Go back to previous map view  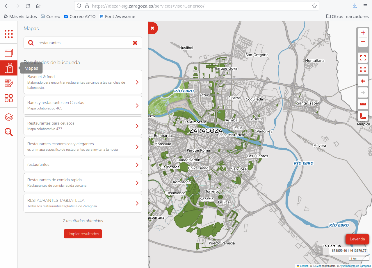[x=363, y=81]
